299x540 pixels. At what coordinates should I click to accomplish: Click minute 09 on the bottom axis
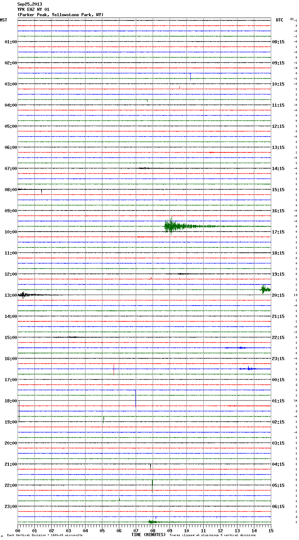[170, 530]
